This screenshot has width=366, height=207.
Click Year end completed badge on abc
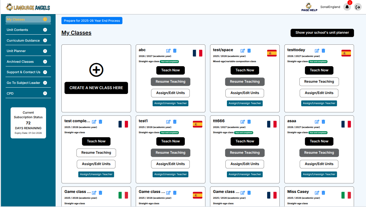(169, 62)
